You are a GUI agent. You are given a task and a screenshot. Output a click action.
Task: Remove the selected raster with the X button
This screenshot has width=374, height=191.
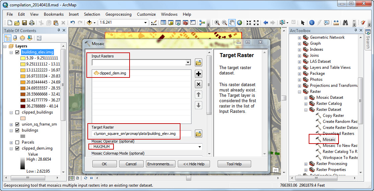tap(199, 84)
